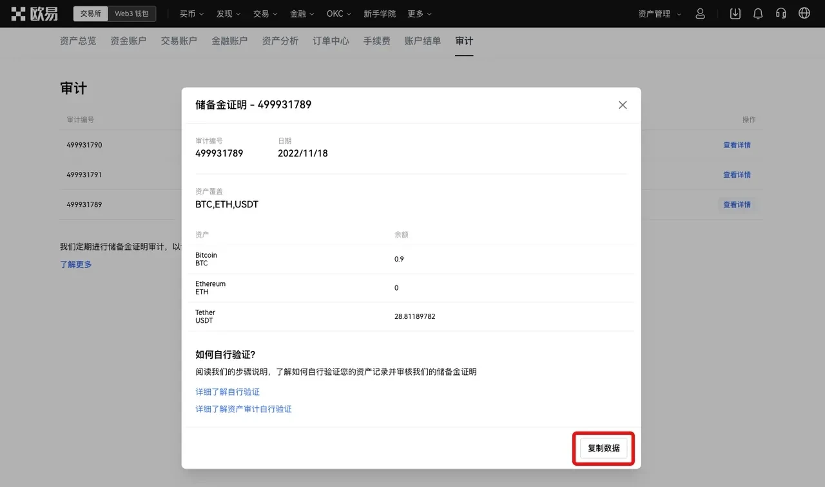Screen dimensions: 825x487
Task: Expand the 金融 dropdown menu
Action: 302,14
